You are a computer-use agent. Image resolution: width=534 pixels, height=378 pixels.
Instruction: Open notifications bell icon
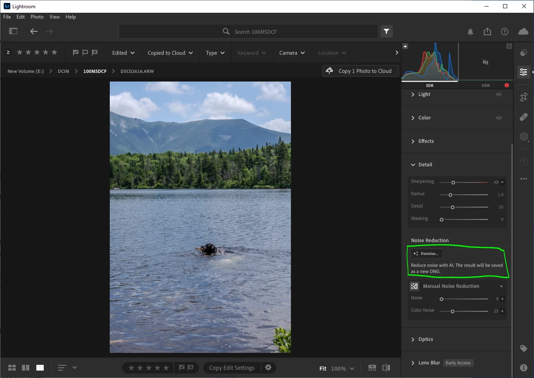pos(470,32)
